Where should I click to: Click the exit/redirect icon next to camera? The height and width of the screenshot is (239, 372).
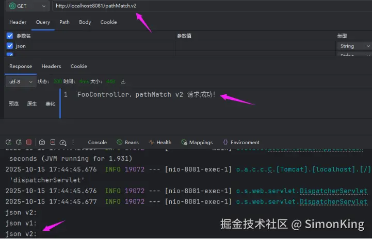click(53, 142)
